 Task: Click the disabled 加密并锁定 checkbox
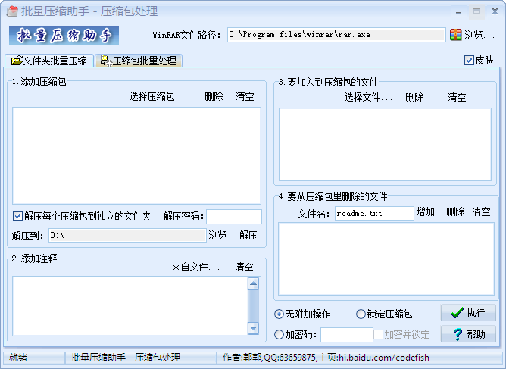click(378, 334)
